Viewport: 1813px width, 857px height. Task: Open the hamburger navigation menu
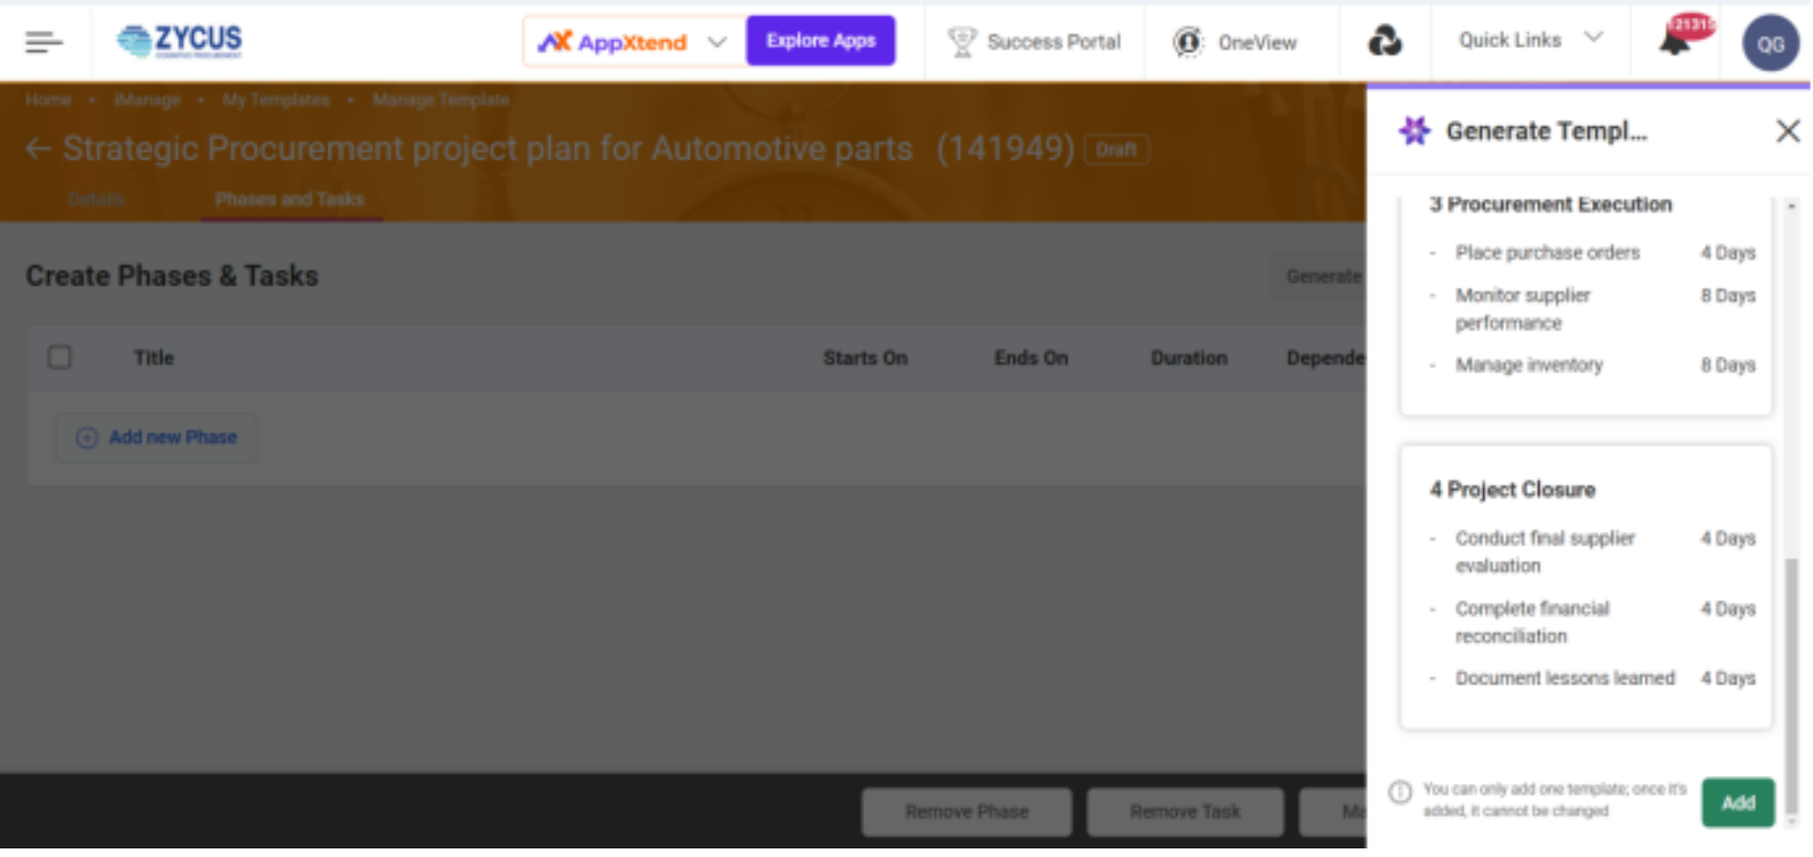pos(44,42)
